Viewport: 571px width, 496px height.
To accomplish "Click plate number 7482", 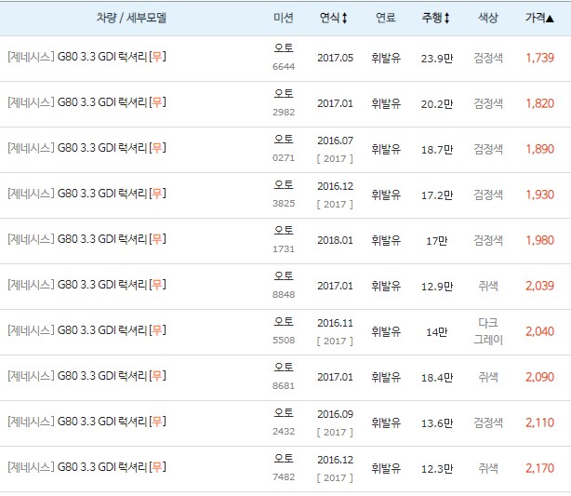I will click(284, 476).
